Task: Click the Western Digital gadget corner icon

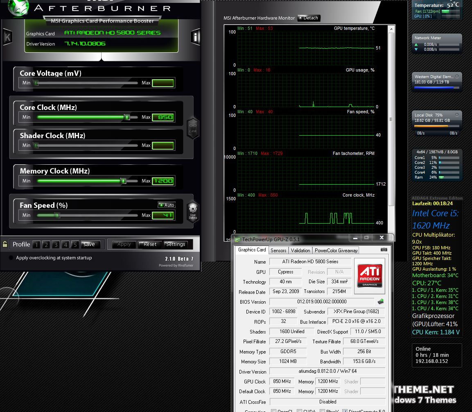Action: tap(456, 76)
